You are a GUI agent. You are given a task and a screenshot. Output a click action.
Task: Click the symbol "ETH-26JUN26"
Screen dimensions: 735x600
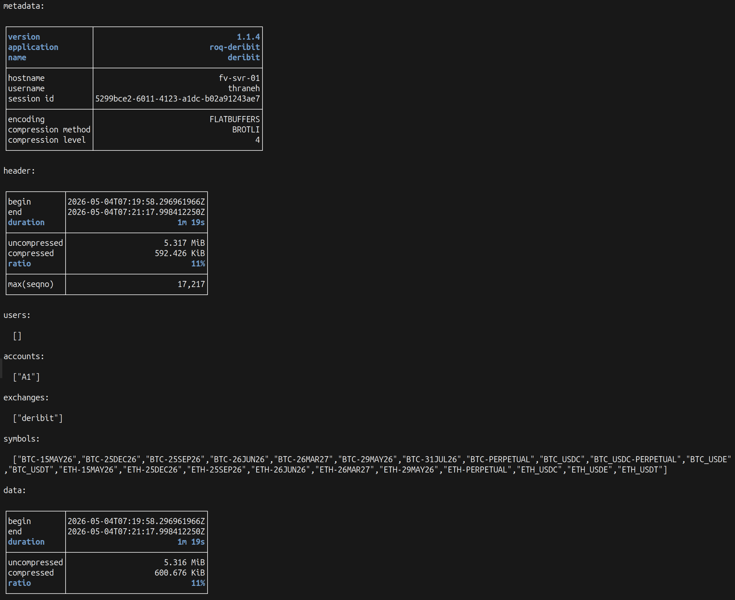point(280,470)
